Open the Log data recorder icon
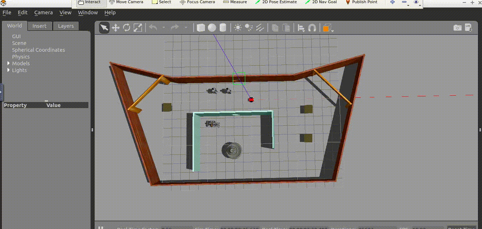The image size is (482, 229). [x=468, y=28]
